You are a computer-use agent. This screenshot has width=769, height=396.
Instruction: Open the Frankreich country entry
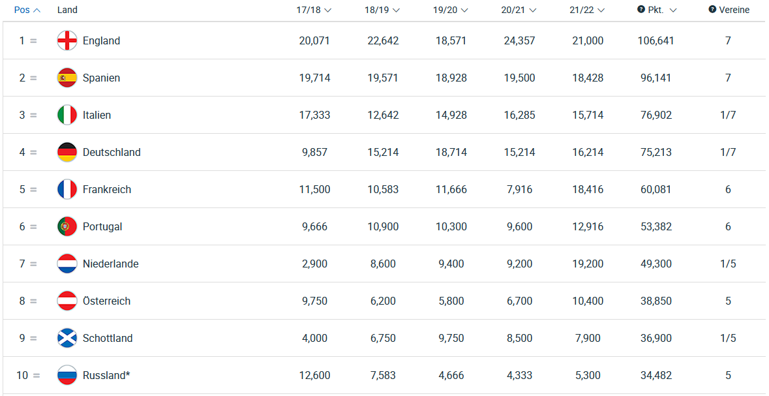click(x=107, y=189)
